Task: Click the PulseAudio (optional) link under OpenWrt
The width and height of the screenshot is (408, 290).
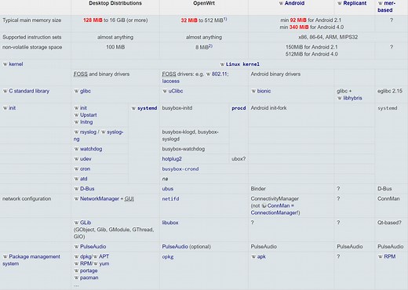Action: point(175,246)
